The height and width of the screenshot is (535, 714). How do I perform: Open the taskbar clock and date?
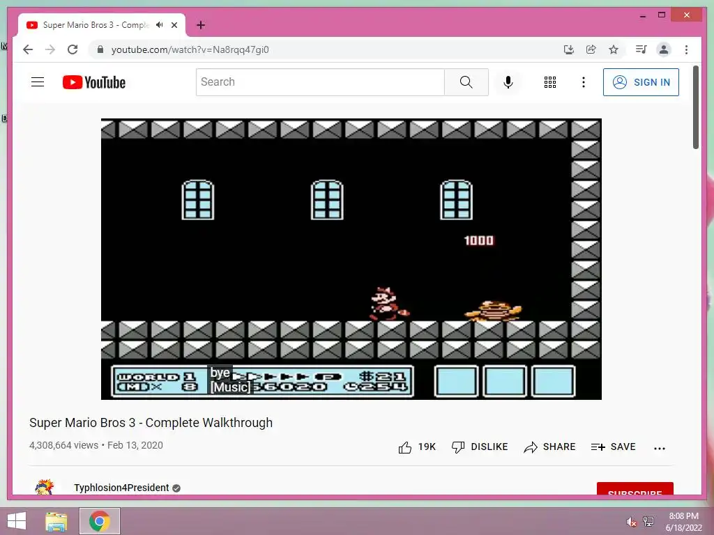[683, 522]
